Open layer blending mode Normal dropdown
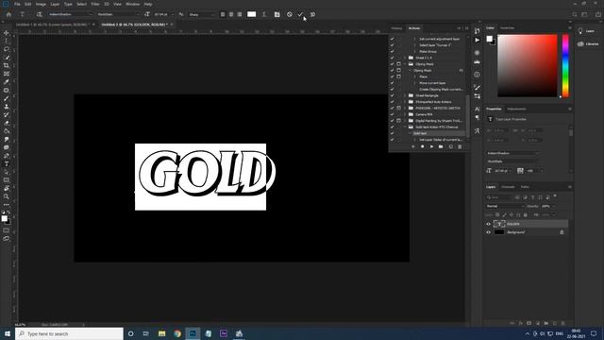 pos(506,206)
